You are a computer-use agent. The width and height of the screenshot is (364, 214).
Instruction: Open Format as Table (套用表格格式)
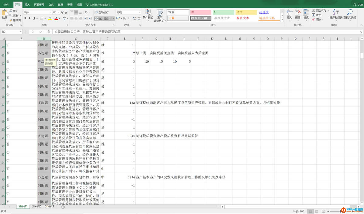(x=160, y=16)
